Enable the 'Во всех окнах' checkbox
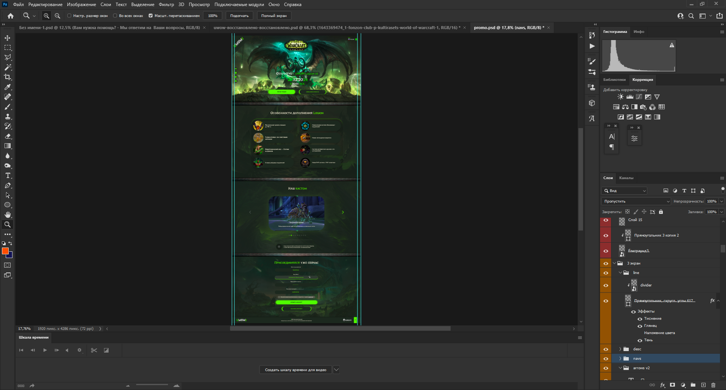726x390 pixels. click(x=115, y=16)
